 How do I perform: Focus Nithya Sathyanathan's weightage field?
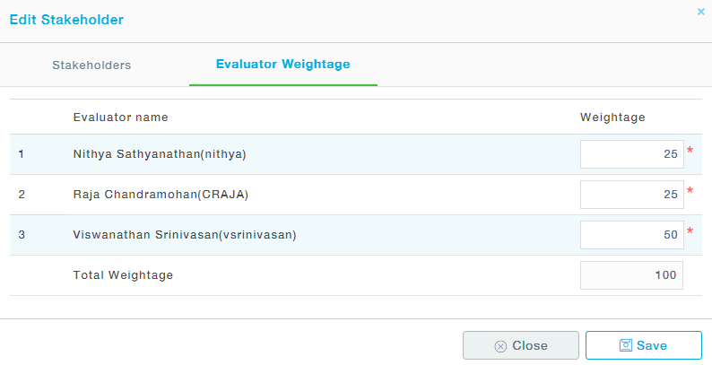coord(631,154)
